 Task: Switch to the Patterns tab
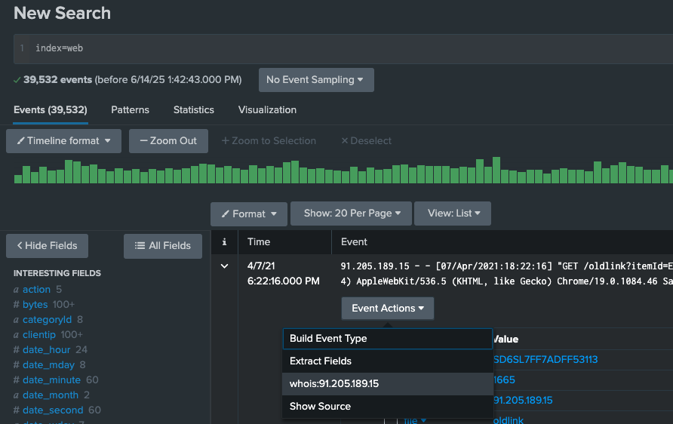(130, 110)
